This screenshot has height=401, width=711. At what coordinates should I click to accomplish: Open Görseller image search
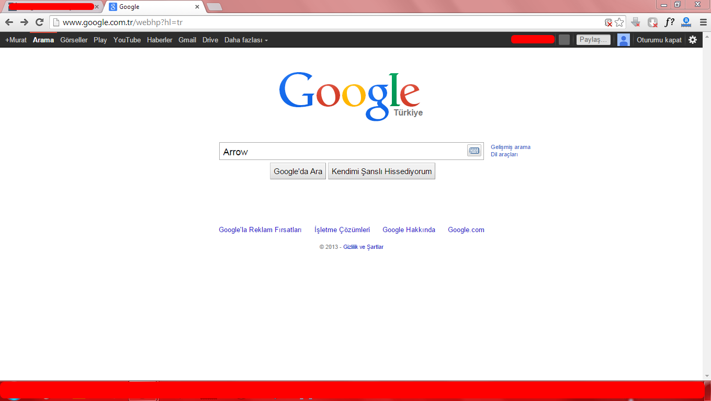click(x=74, y=40)
